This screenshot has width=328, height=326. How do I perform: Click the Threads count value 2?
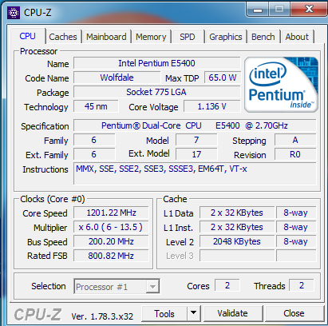pos(302,285)
